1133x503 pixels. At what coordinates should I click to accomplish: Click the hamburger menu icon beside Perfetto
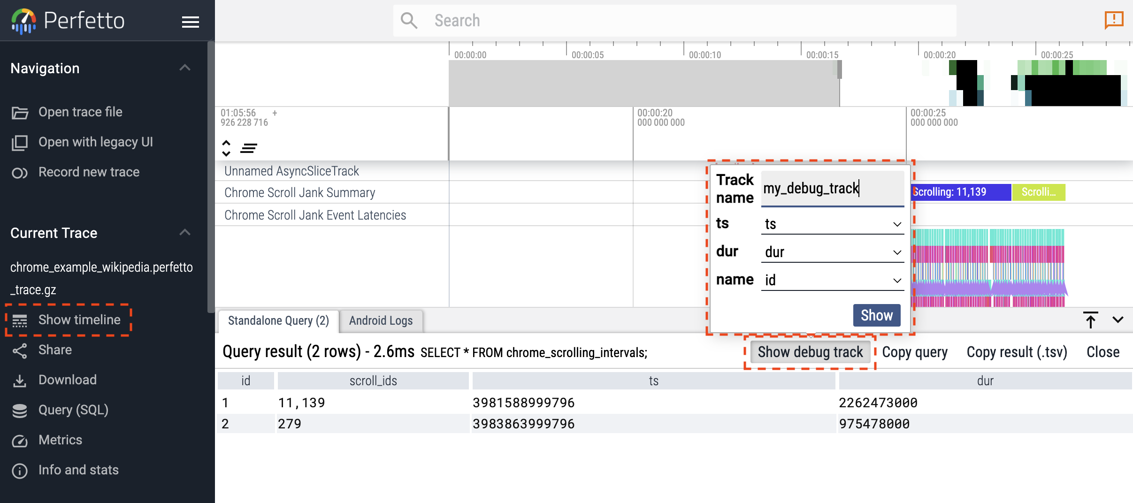[190, 22]
